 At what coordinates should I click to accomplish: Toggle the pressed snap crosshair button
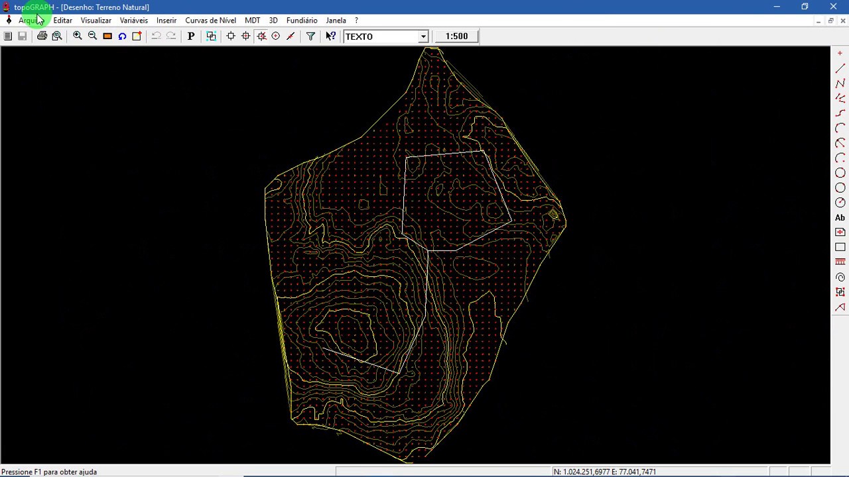point(261,36)
